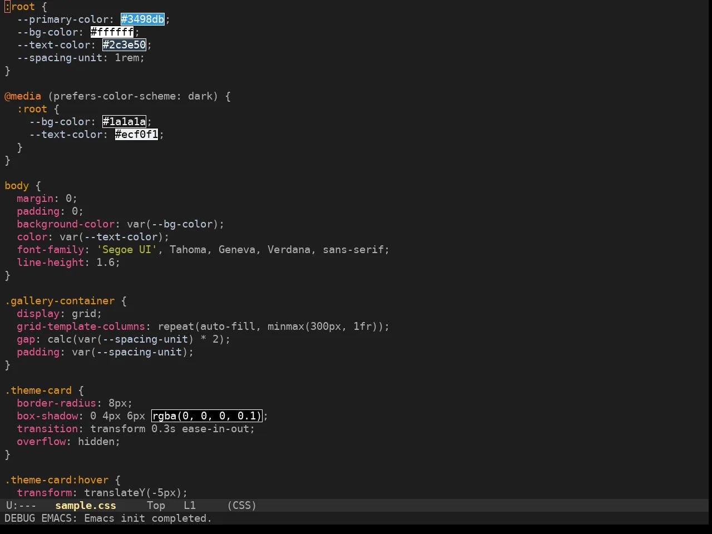The image size is (712, 534).
Task: Click the --spacing-unit: 1rem declaration
Action: 81,58
